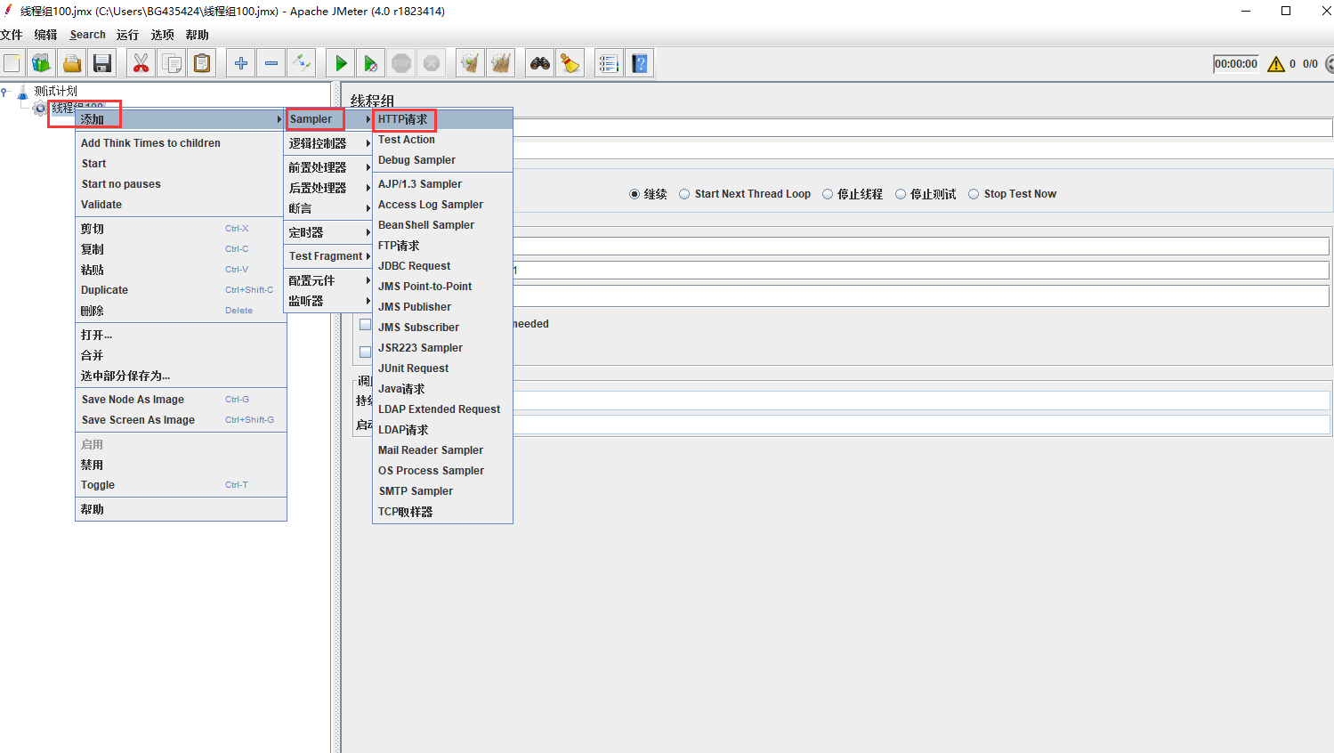Open the Search menu
1334x753 pixels.
click(87, 35)
